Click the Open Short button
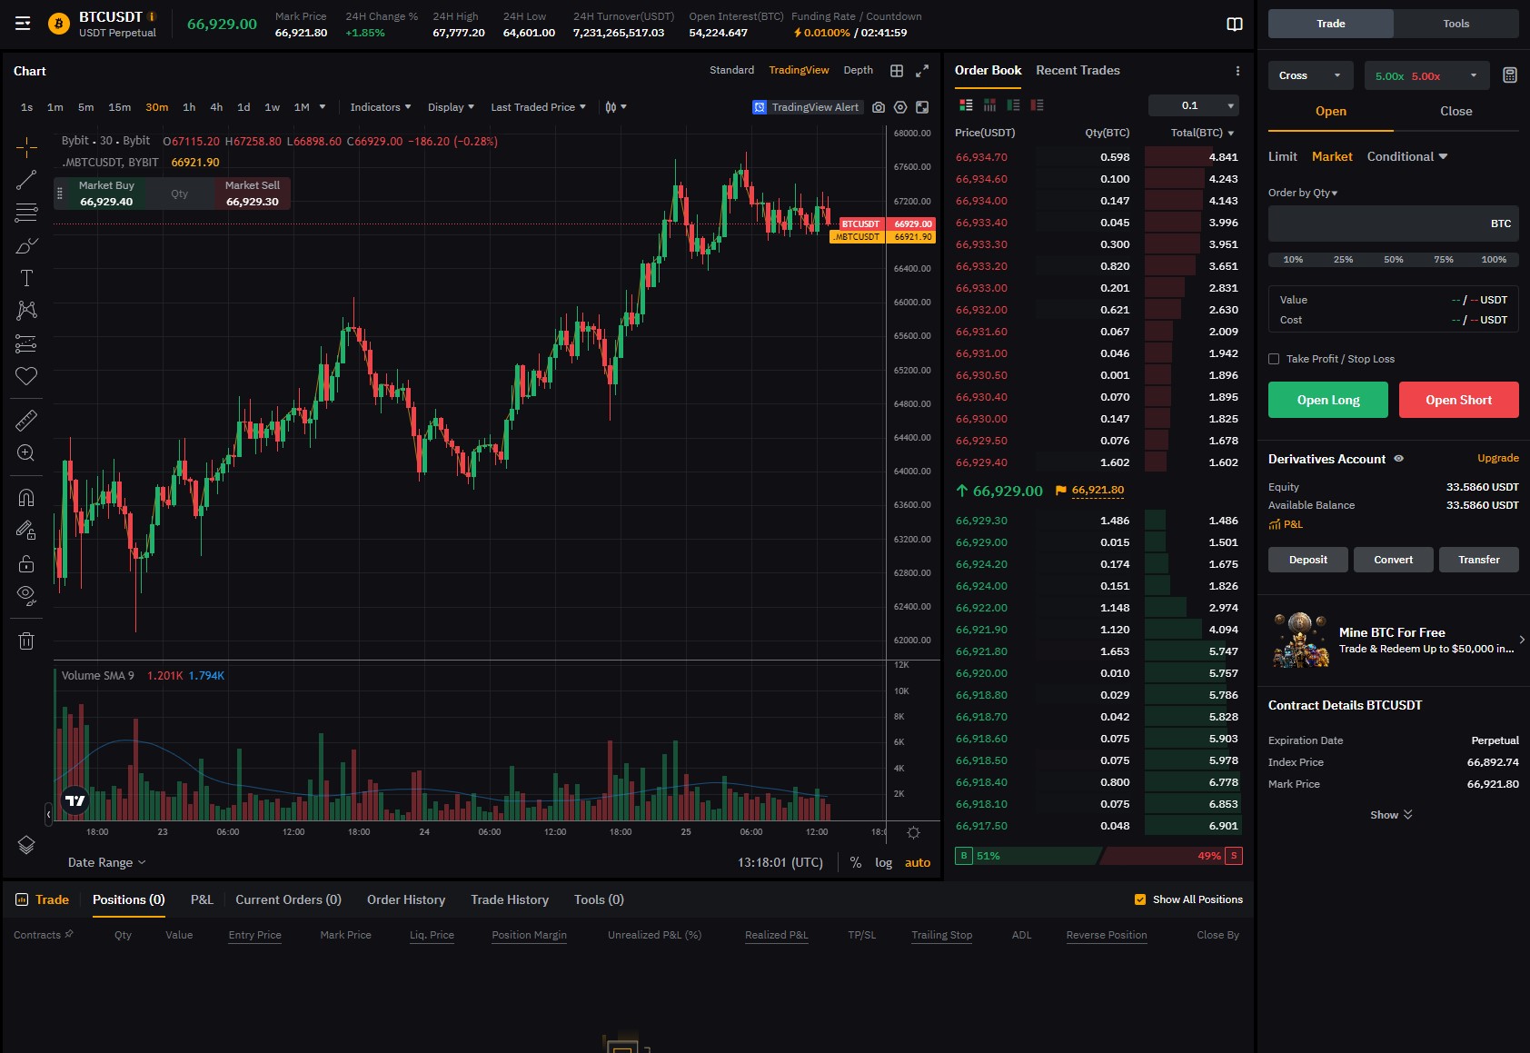 1458,400
